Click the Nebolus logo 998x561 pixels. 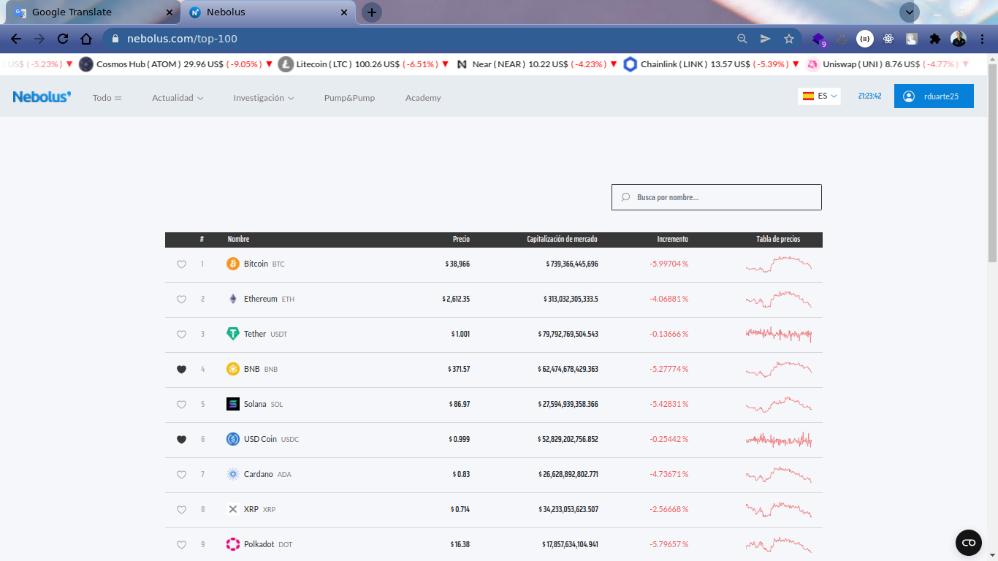tap(42, 97)
